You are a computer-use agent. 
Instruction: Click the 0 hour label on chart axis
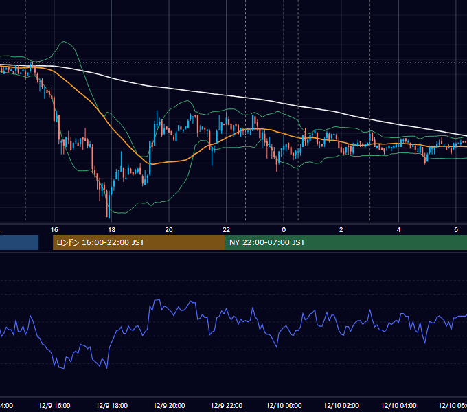(x=284, y=230)
